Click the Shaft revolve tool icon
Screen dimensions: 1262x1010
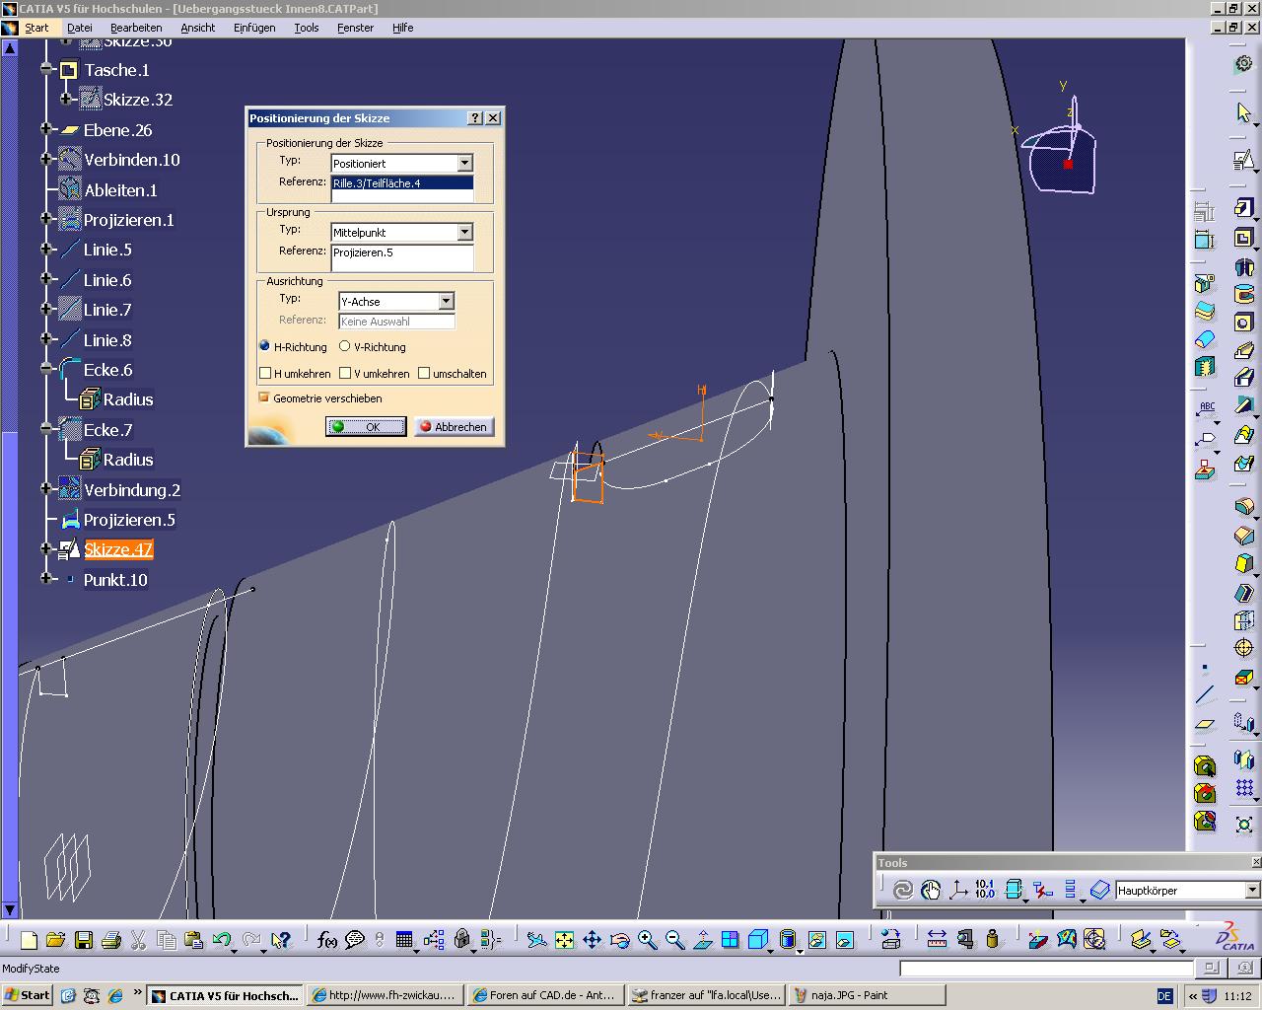click(1243, 266)
